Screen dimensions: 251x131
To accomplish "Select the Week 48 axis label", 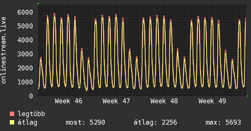I will pos(164,101).
